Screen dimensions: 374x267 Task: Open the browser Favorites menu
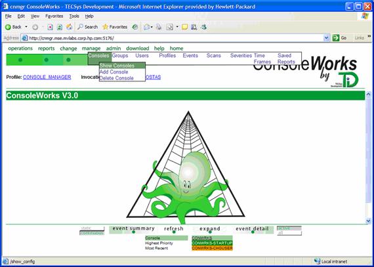pos(54,16)
